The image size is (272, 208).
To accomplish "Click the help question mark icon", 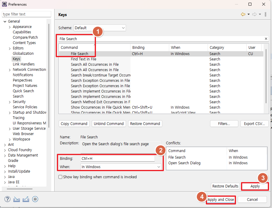I will click(x=7, y=199).
